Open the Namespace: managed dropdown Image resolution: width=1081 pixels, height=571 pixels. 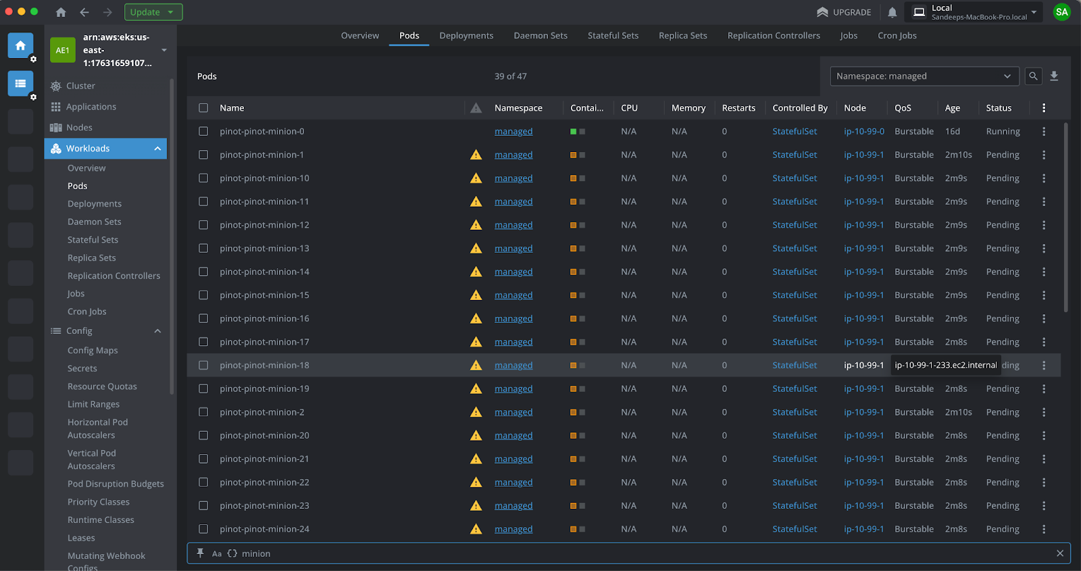[x=924, y=76]
